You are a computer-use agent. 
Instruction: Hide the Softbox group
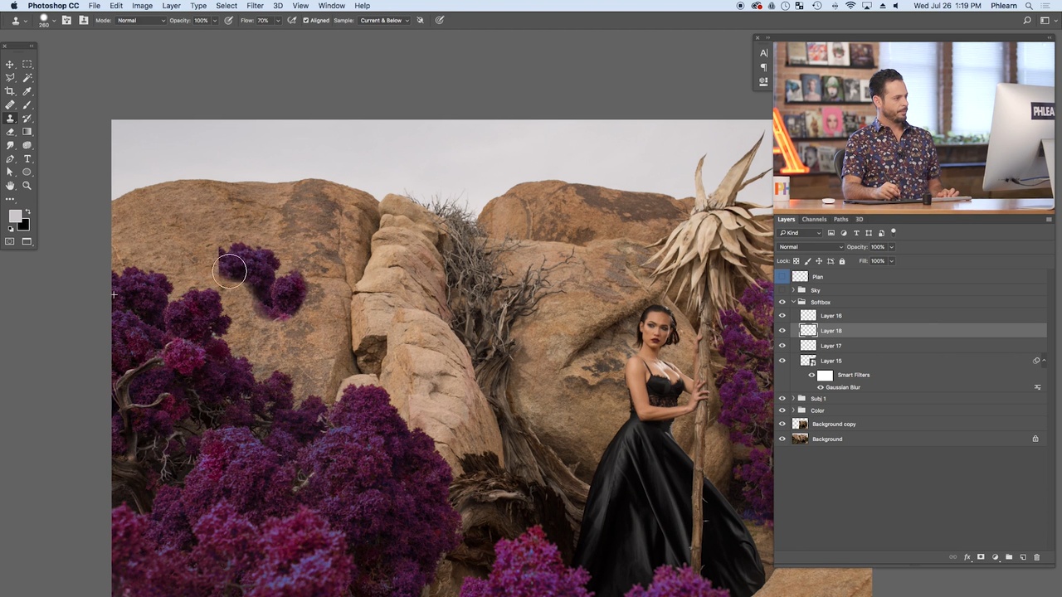tap(782, 303)
